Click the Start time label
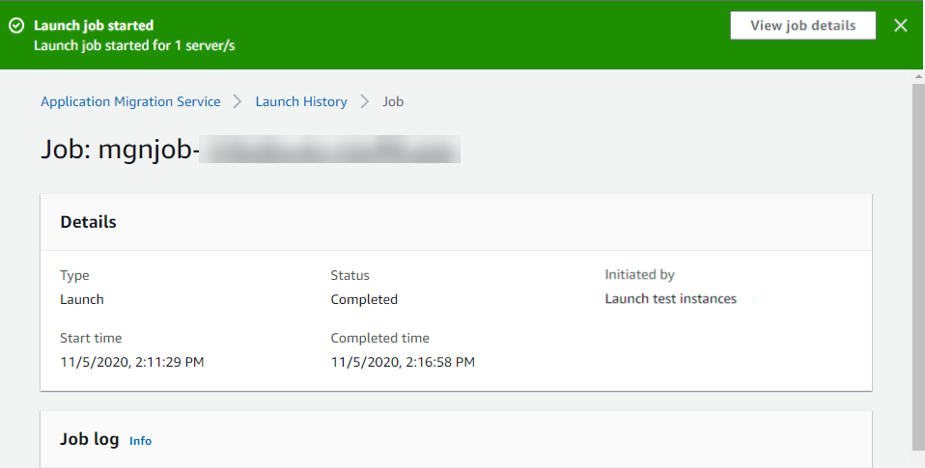 (x=91, y=339)
